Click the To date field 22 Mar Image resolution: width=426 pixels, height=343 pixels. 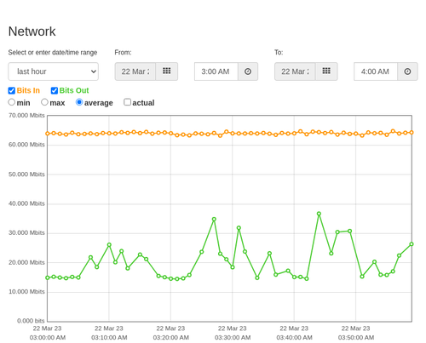tap(295, 71)
